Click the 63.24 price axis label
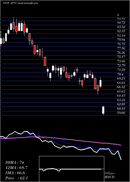 121,100
